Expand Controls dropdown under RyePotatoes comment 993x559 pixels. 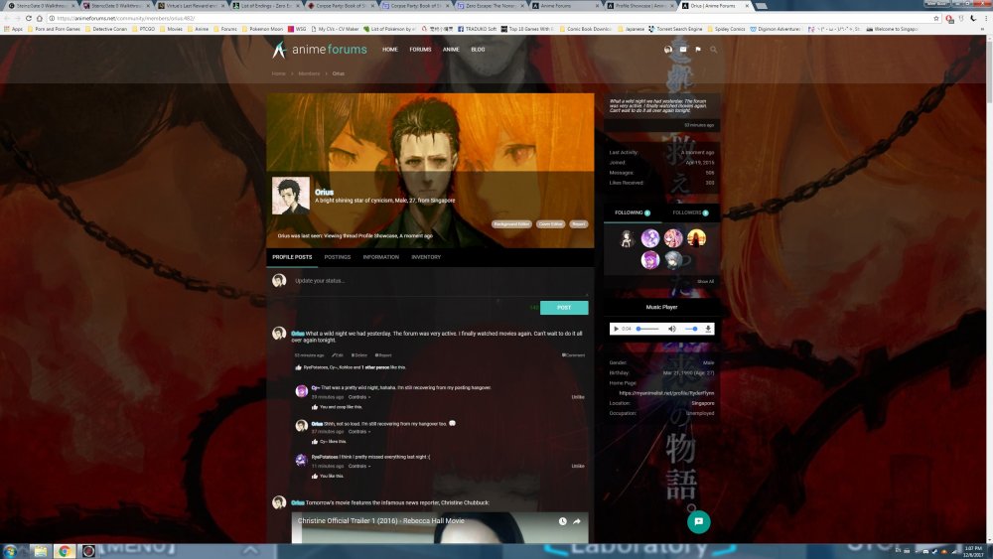[359, 466]
